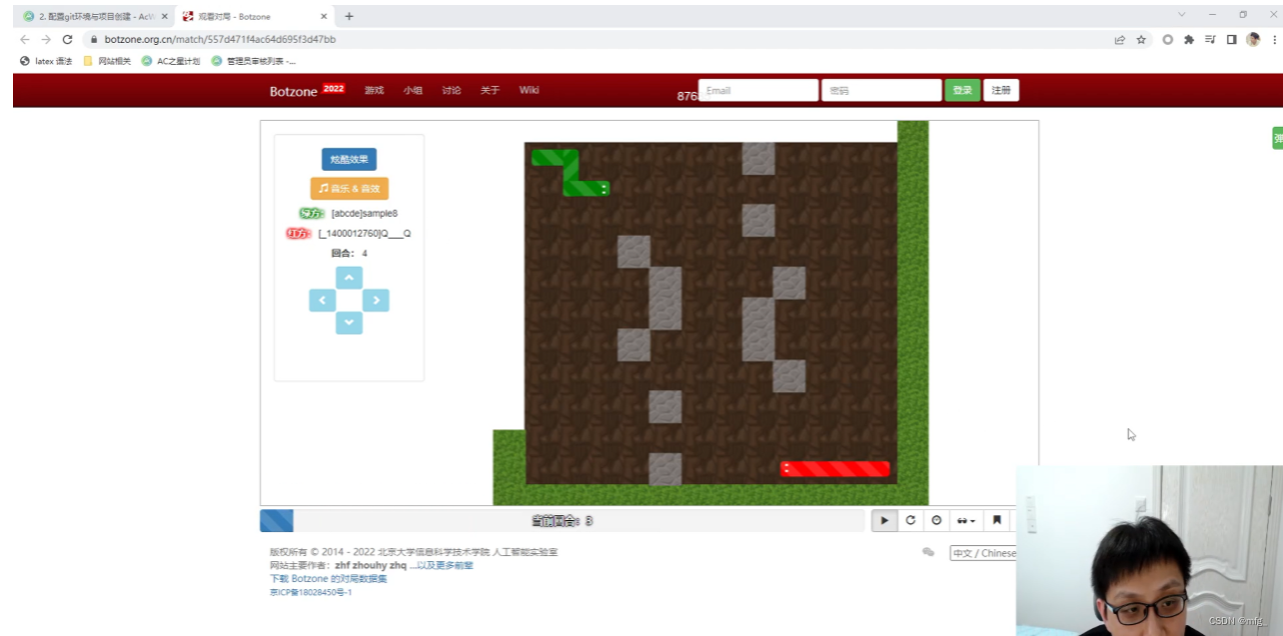Open the AC之星计划 bookmark
1283x636 pixels.
click(x=171, y=61)
